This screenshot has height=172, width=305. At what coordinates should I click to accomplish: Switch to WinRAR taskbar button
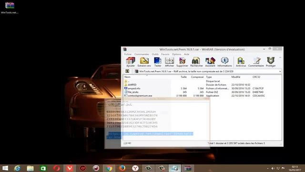point(188,168)
